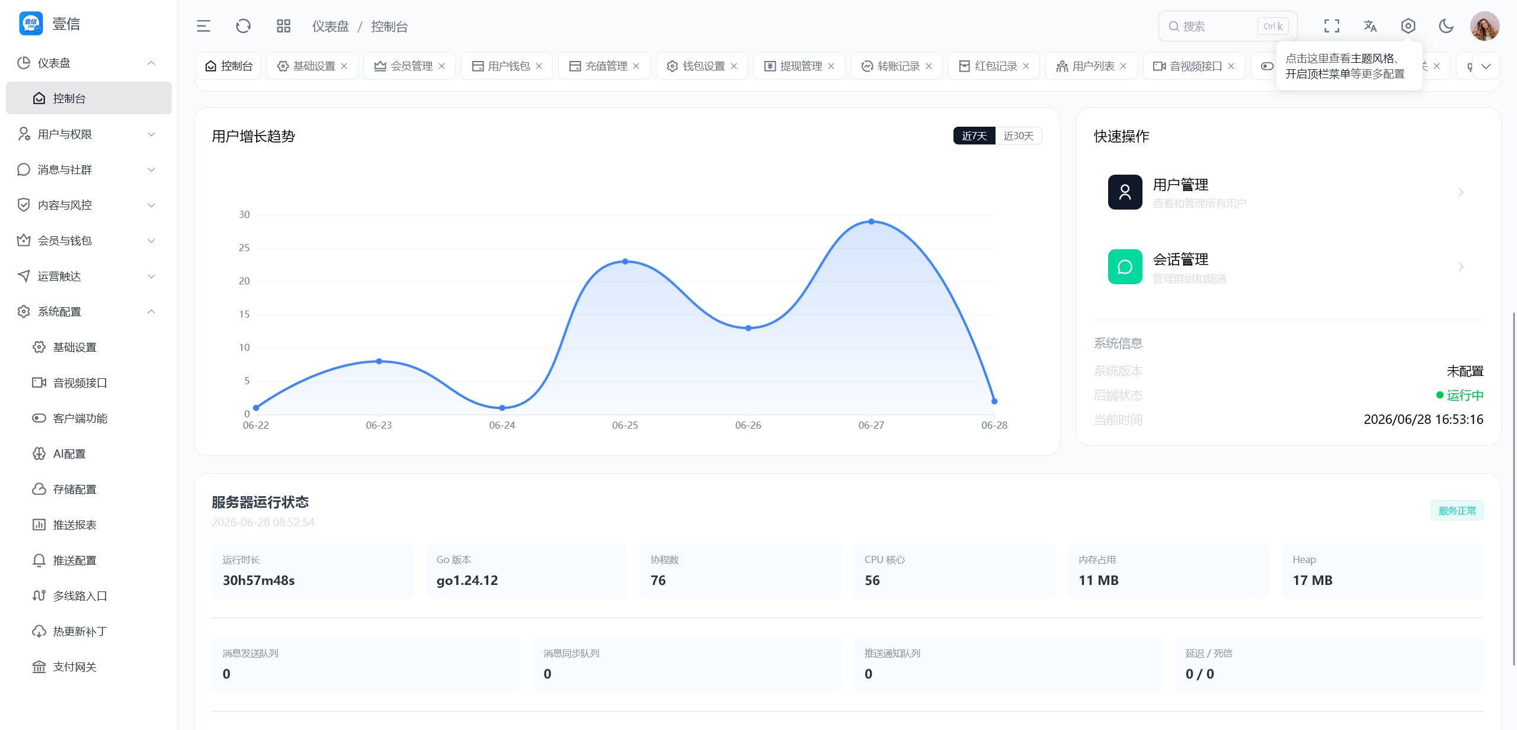The height and width of the screenshot is (730, 1517).
Task: Switch to the 红包记录 tab
Action: pyautogui.click(x=994, y=66)
